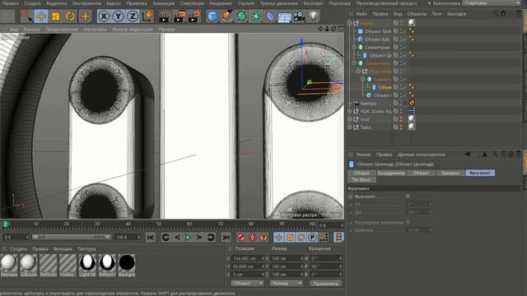The width and height of the screenshot is (527, 296).
Task: Open render to picture viewer icon
Action: (180, 16)
